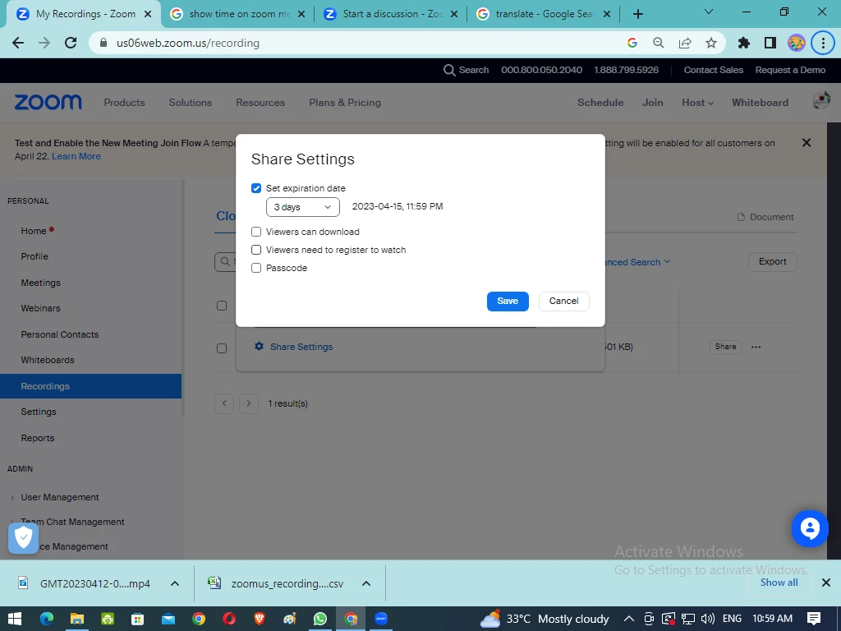This screenshot has width=841, height=631.
Task: Open the Windows Start menu
Action: coord(15,619)
